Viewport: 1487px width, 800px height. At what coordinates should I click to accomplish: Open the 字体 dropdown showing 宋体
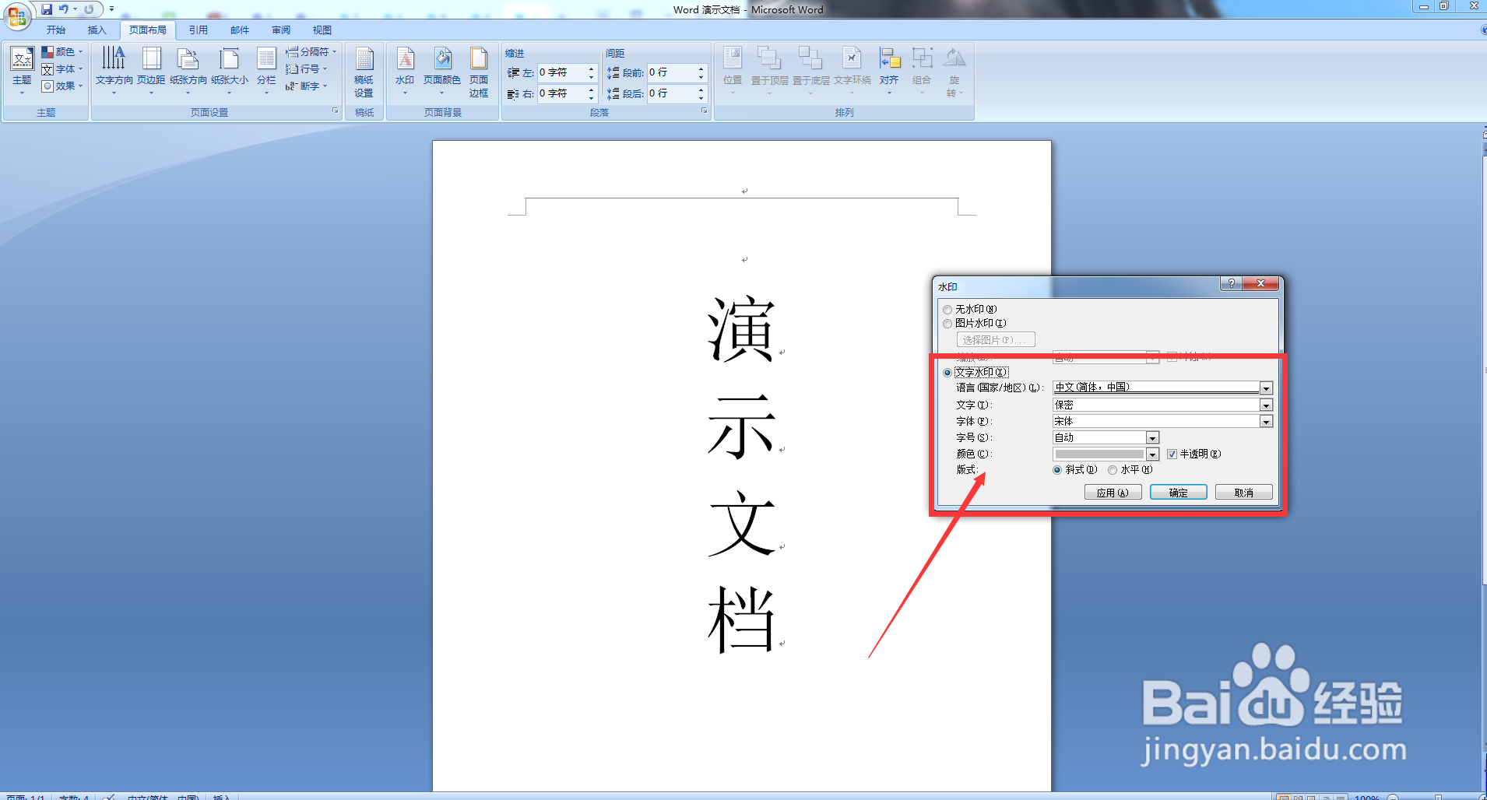[x=1266, y=421]
